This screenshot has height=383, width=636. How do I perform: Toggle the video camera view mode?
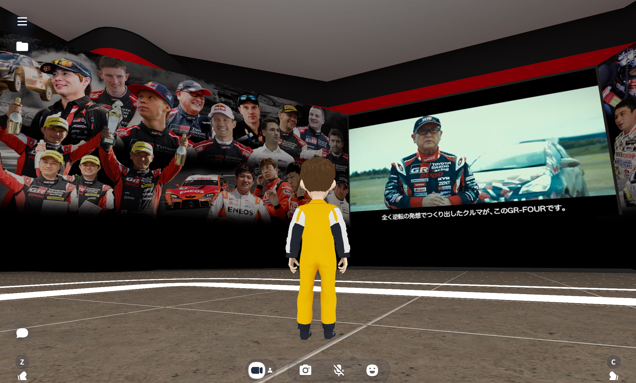click(257, 370)
